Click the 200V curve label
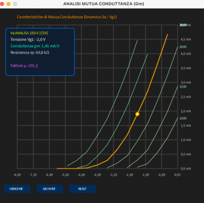 coord(183,47)
